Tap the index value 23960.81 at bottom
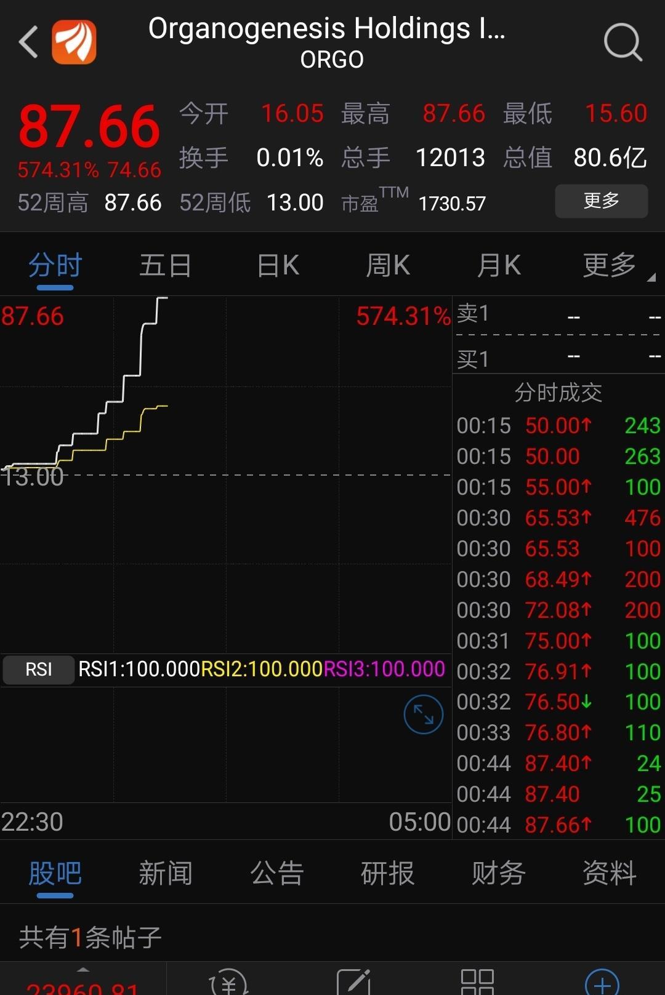The image size is (665, 995). coord(83,989)
